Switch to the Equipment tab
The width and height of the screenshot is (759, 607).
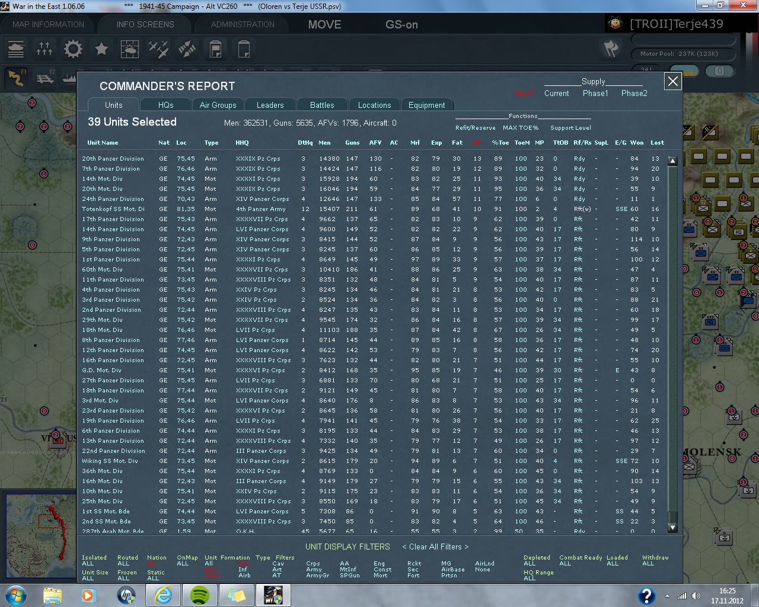426,105
